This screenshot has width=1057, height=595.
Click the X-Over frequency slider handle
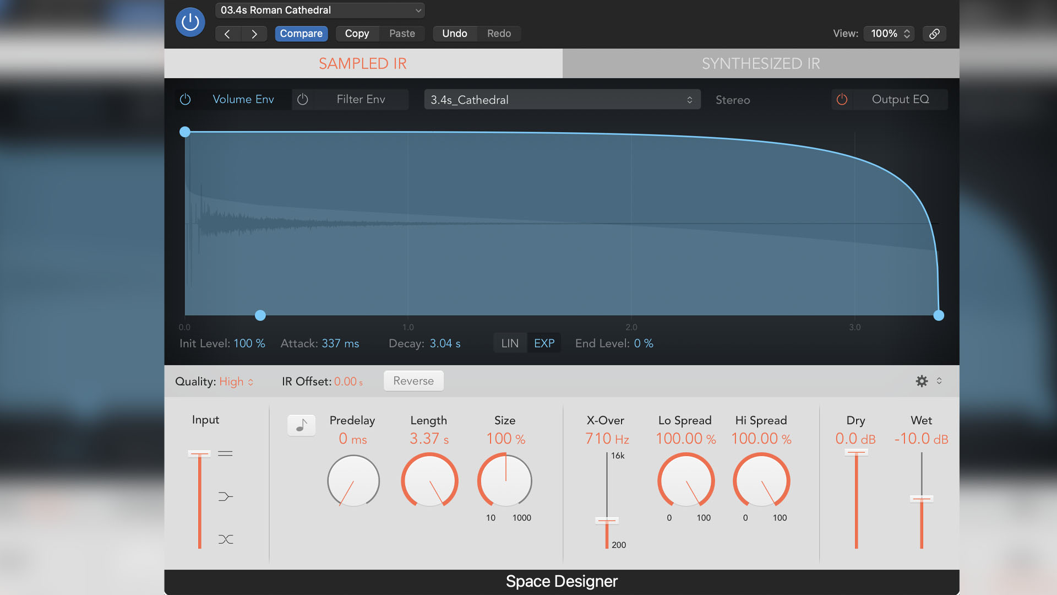pyautogui.click(x=606, y=520)
